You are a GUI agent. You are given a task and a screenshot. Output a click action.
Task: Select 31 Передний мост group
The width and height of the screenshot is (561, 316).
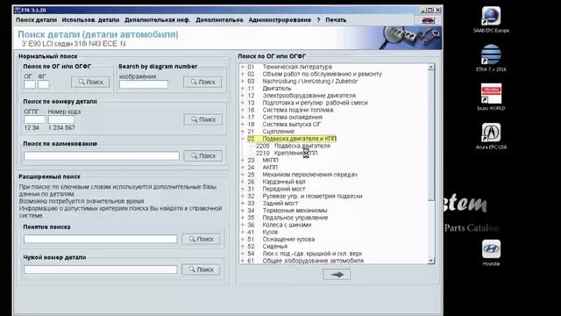point(276,189)
